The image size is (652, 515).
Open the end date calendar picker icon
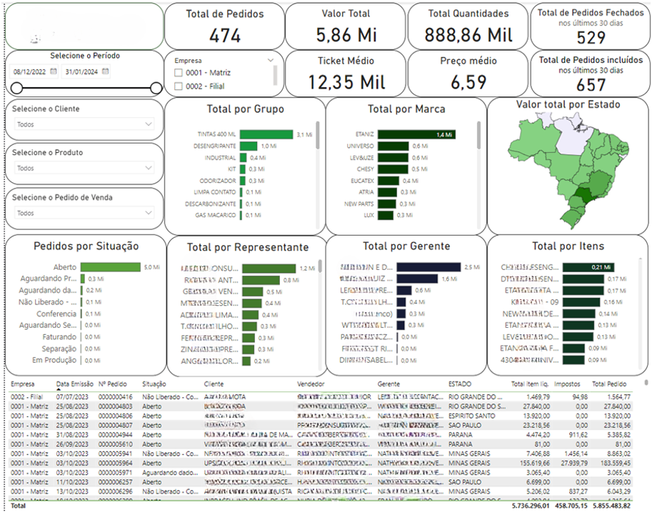[106, 71]
